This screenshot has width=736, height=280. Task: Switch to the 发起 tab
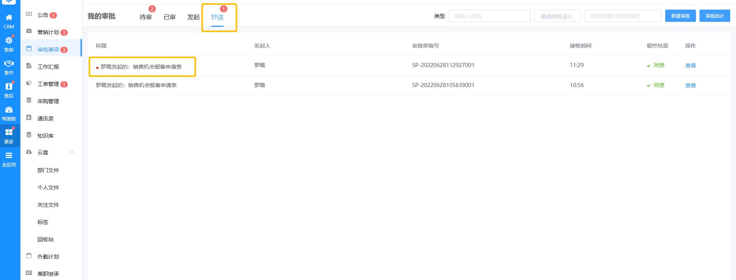pos(194,17)
